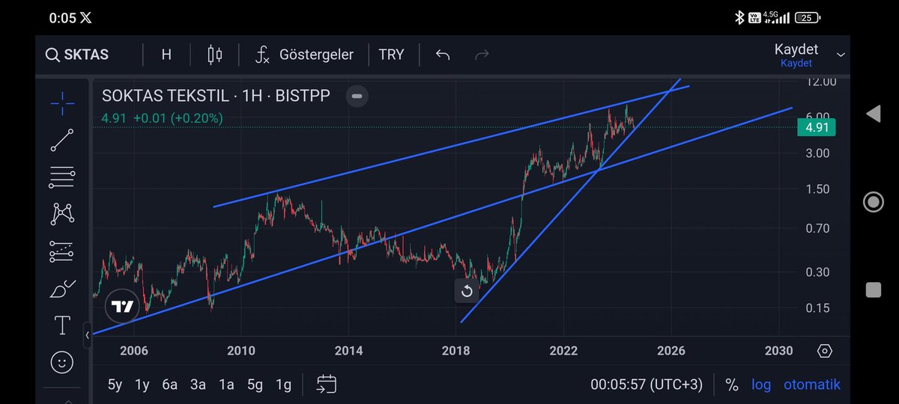Image resolution: width=899 pixels, height=404 pixels.
Task: Set range to 6a
Action: coord(170,385)
